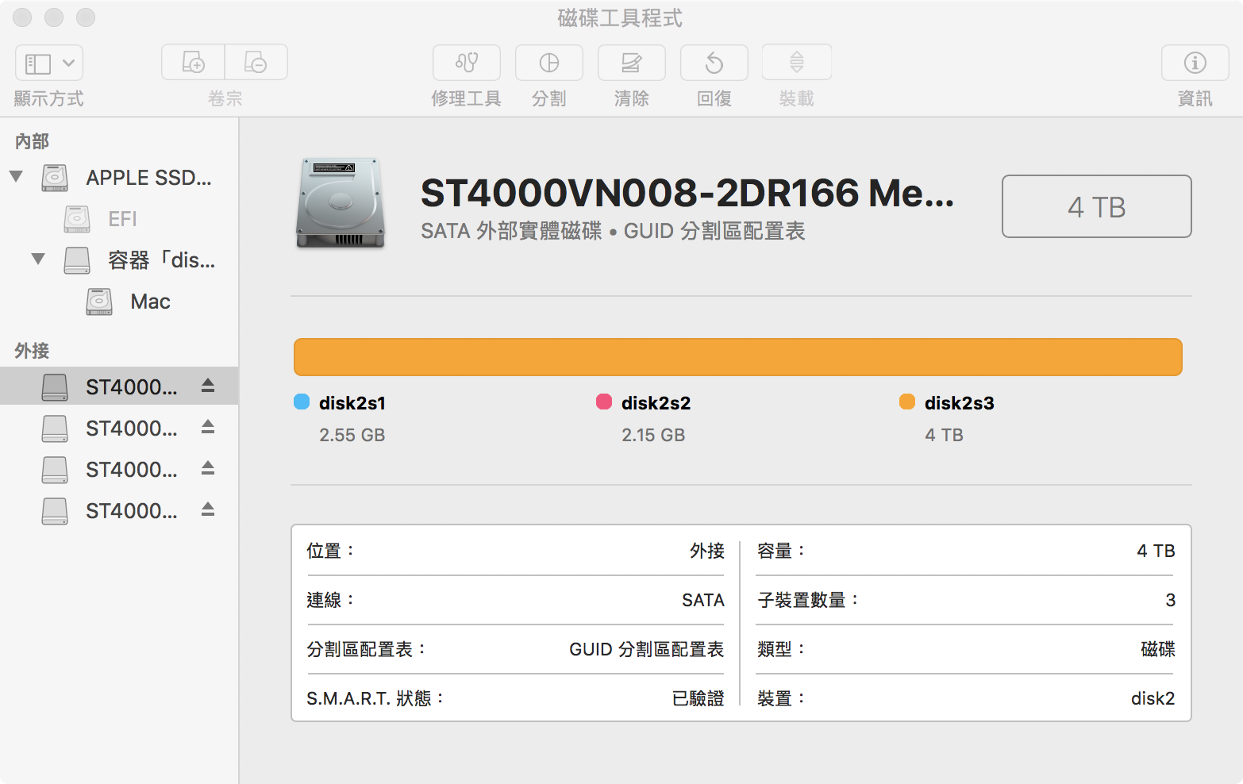Select the EFI partition in sidebar
1243x784 pixels.
(122, 219)
